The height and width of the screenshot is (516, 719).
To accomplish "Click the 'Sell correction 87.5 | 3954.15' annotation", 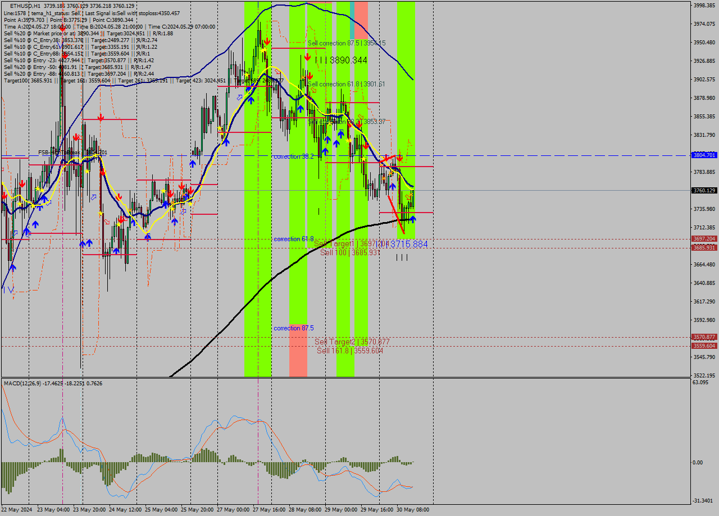I will click(x=347, y=43).
